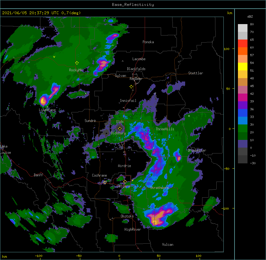Click the Strathmore town label
This screenshot has height=260, width=266.
(x=159, y=188)
